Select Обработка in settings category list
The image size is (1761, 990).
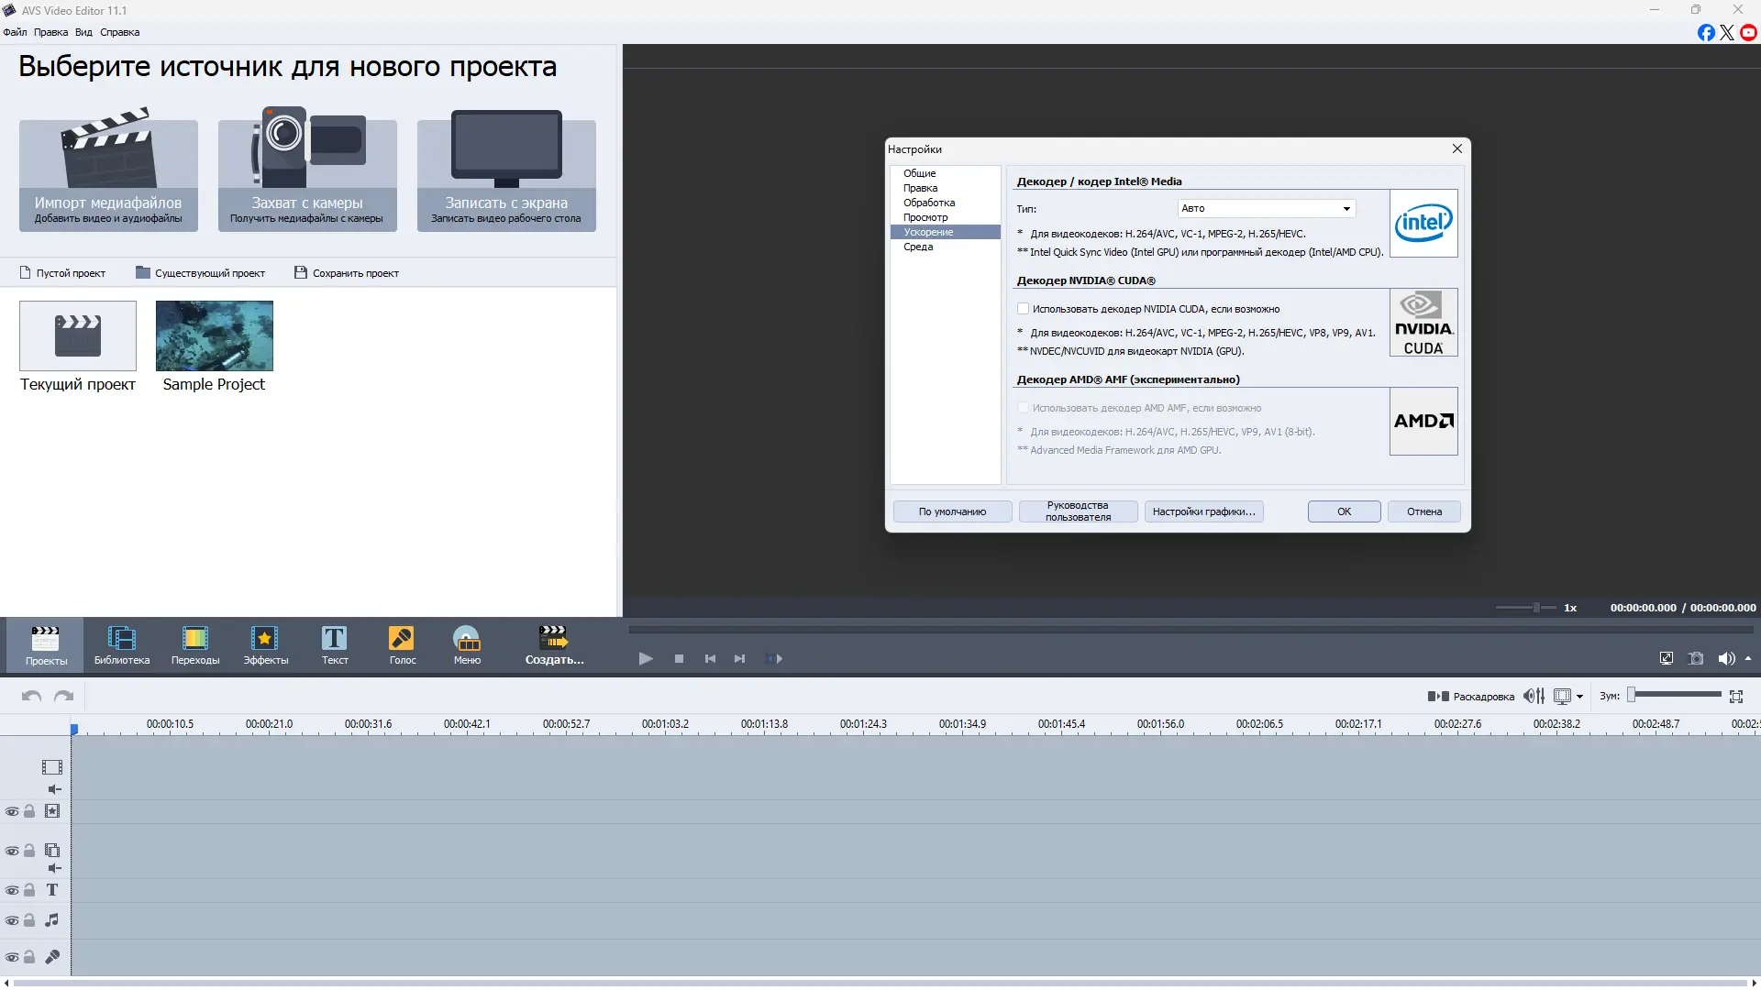928,203
